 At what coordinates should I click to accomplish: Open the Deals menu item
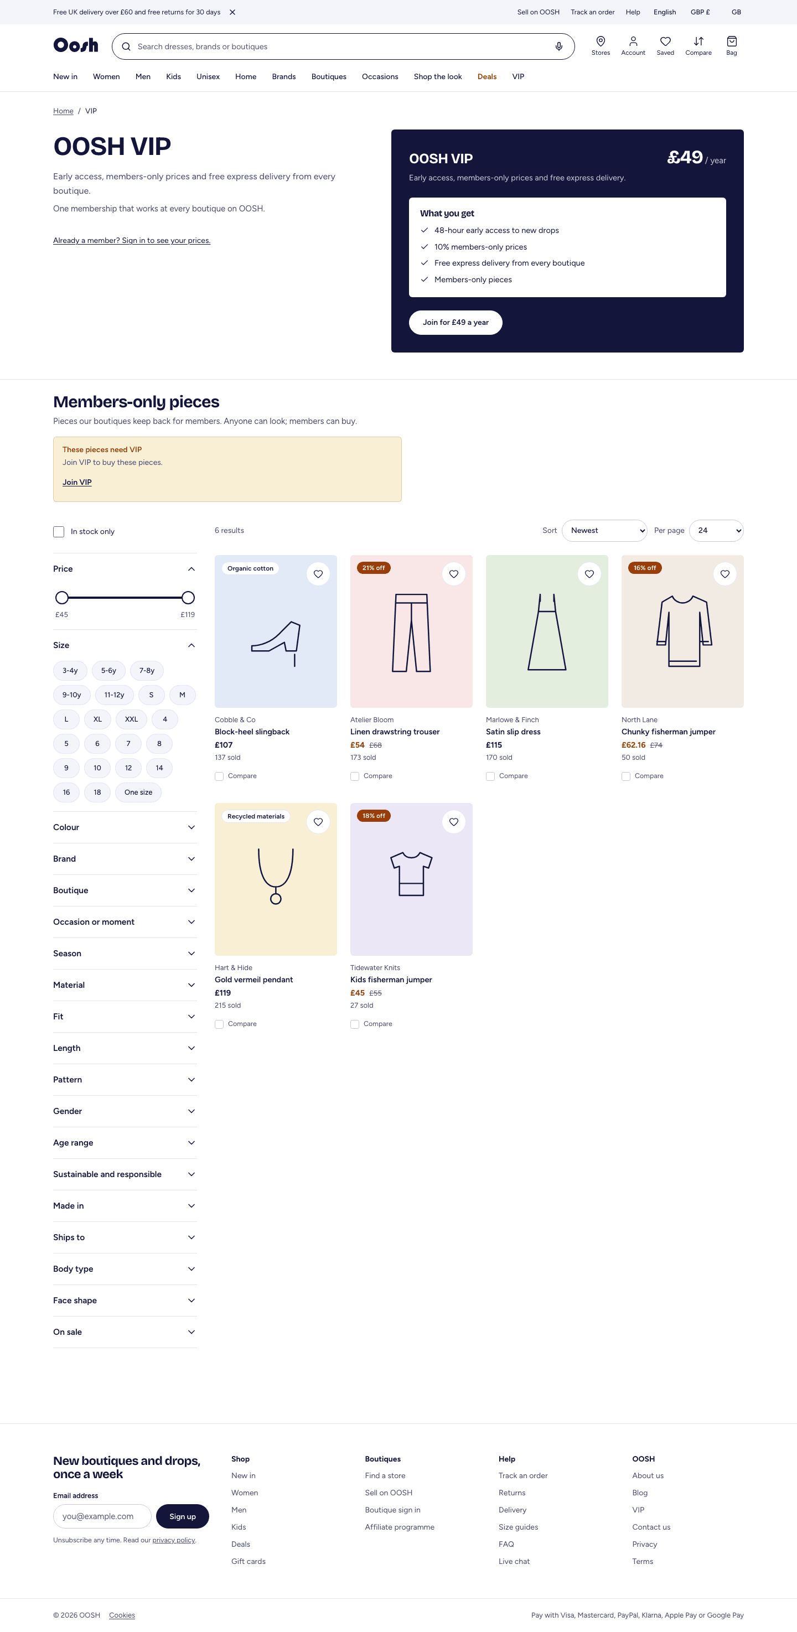pyautogui.click(x=487, y=77)
